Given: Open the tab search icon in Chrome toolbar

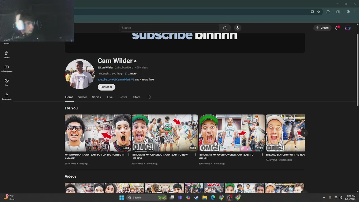Looking at the screenshot, I should tap(338, 12).
